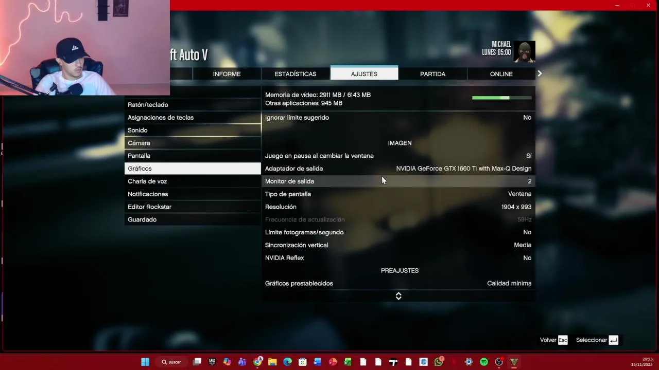The width and height of the screenshot is (659, 370).
Task: Click the Enter key icon beside Seleccionar
Action: click(x=613, y=340)
